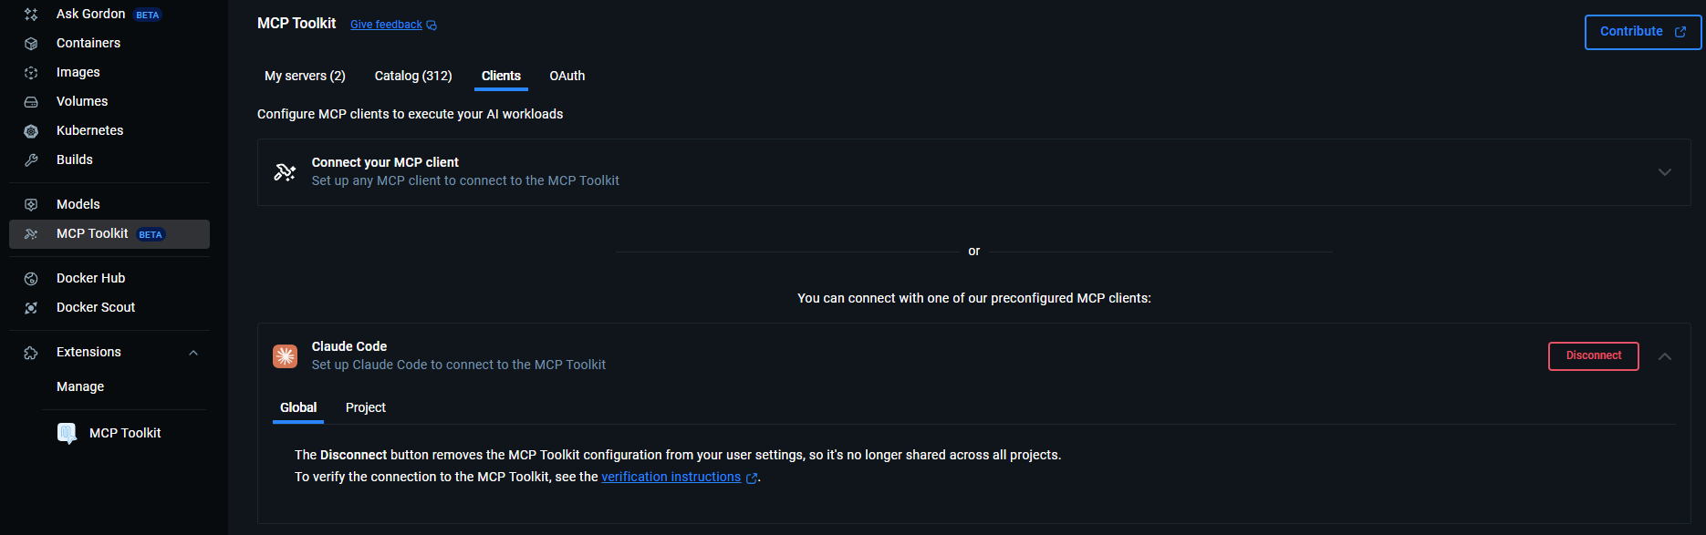Open the Volumes page
This screenshot has height=535, width=1706.
(109, 101)
